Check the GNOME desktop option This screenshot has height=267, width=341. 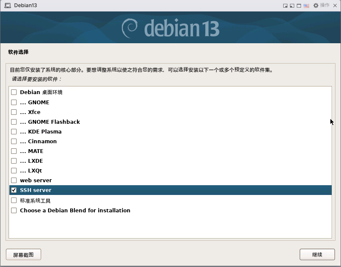pyautogui.click(x=14, y=103)
